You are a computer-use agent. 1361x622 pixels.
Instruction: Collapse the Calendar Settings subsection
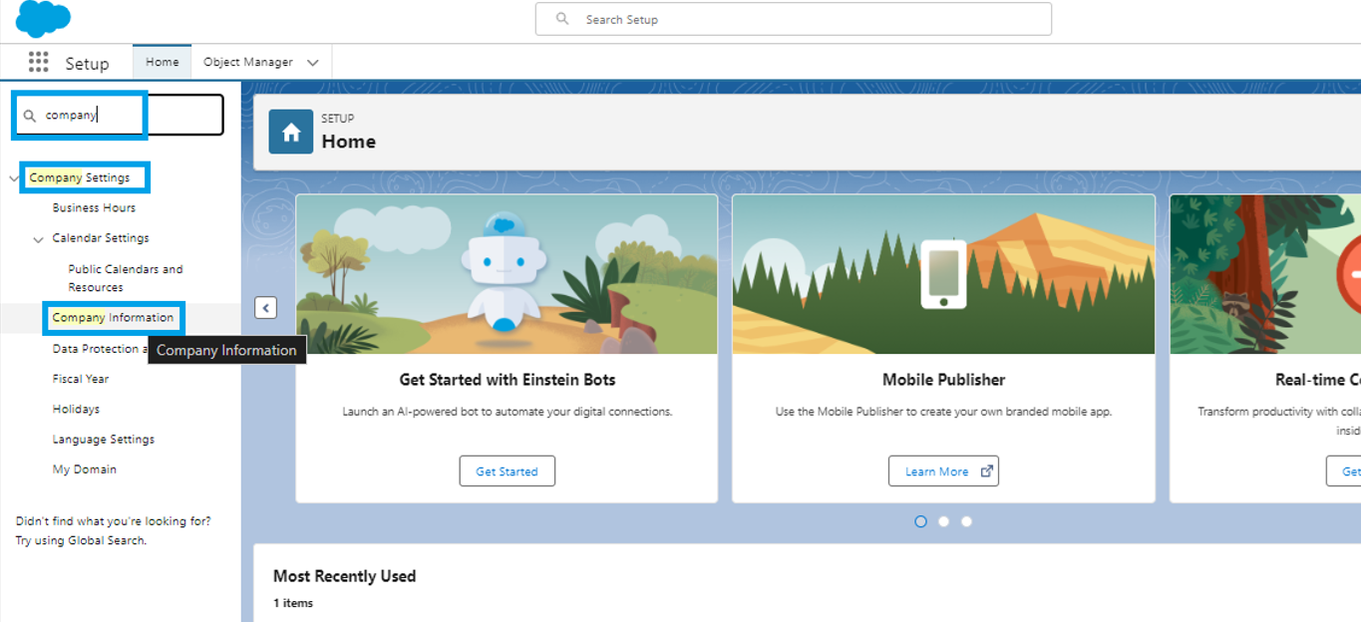pyautogui.click(x=38, y=239)
